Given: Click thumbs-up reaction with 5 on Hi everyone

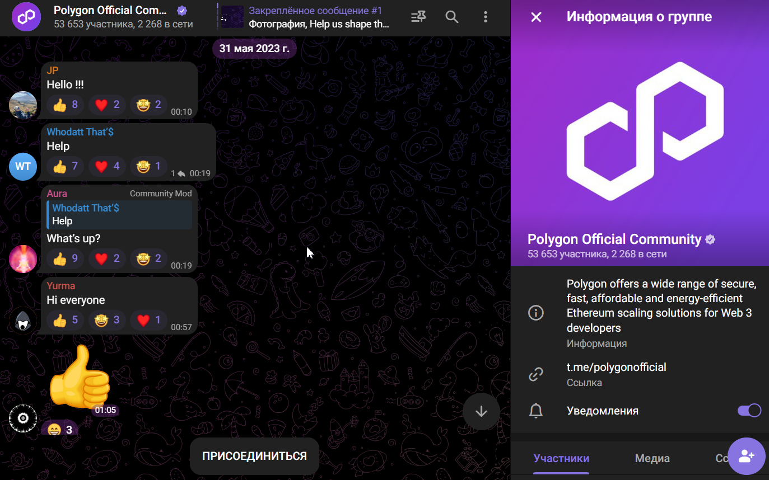Looking at the screenshot, I should [x=66, y=320].
